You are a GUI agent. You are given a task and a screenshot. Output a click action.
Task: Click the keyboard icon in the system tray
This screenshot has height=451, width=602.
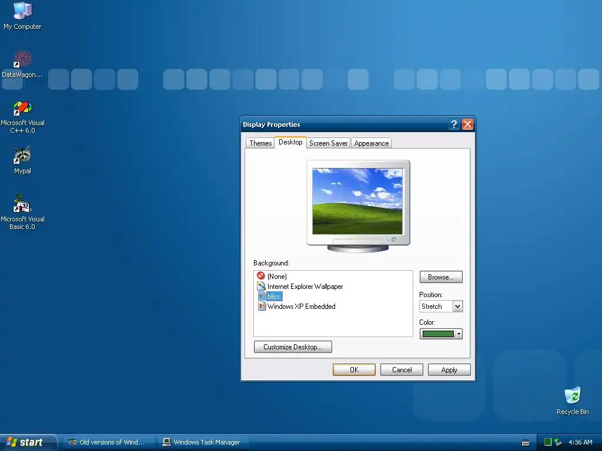click(x=526, y=443)
